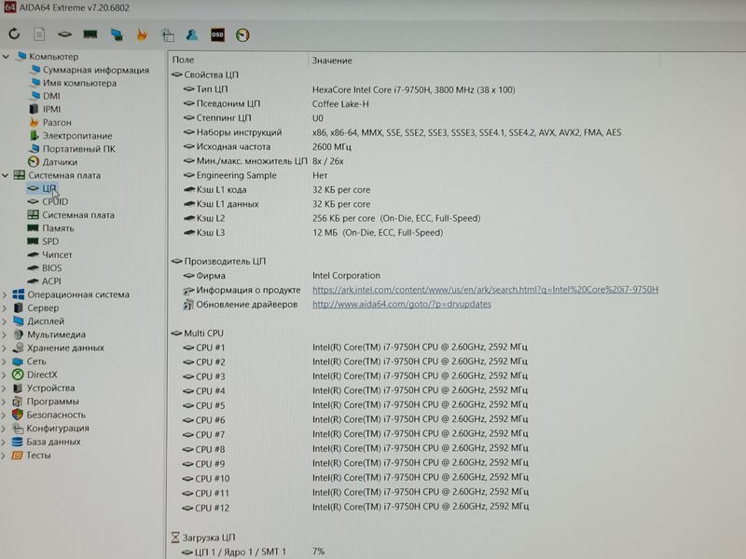The image size is (746, 559).
Task: Expand the Дисплей tree node
Action: (5, 321)
